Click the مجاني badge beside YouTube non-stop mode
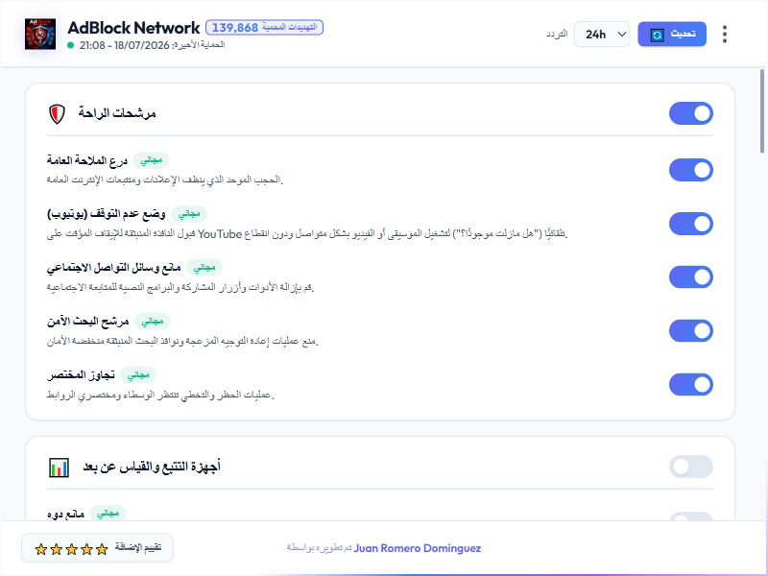Screen dimensions: 768x576 pos(189,214)
